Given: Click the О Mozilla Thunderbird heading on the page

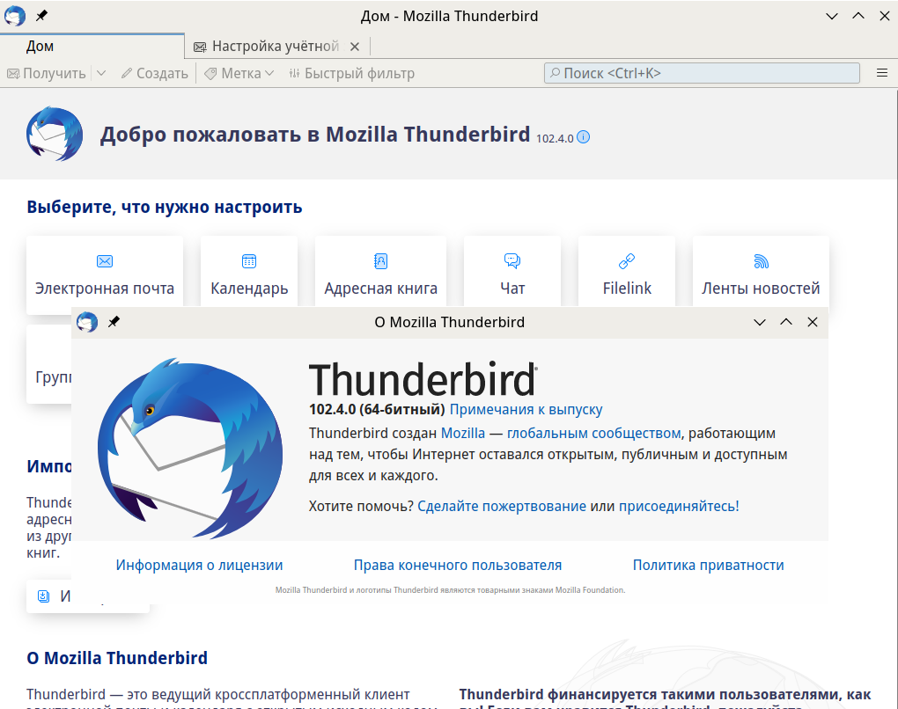Looking at the screenshot, I should (117, 658).
